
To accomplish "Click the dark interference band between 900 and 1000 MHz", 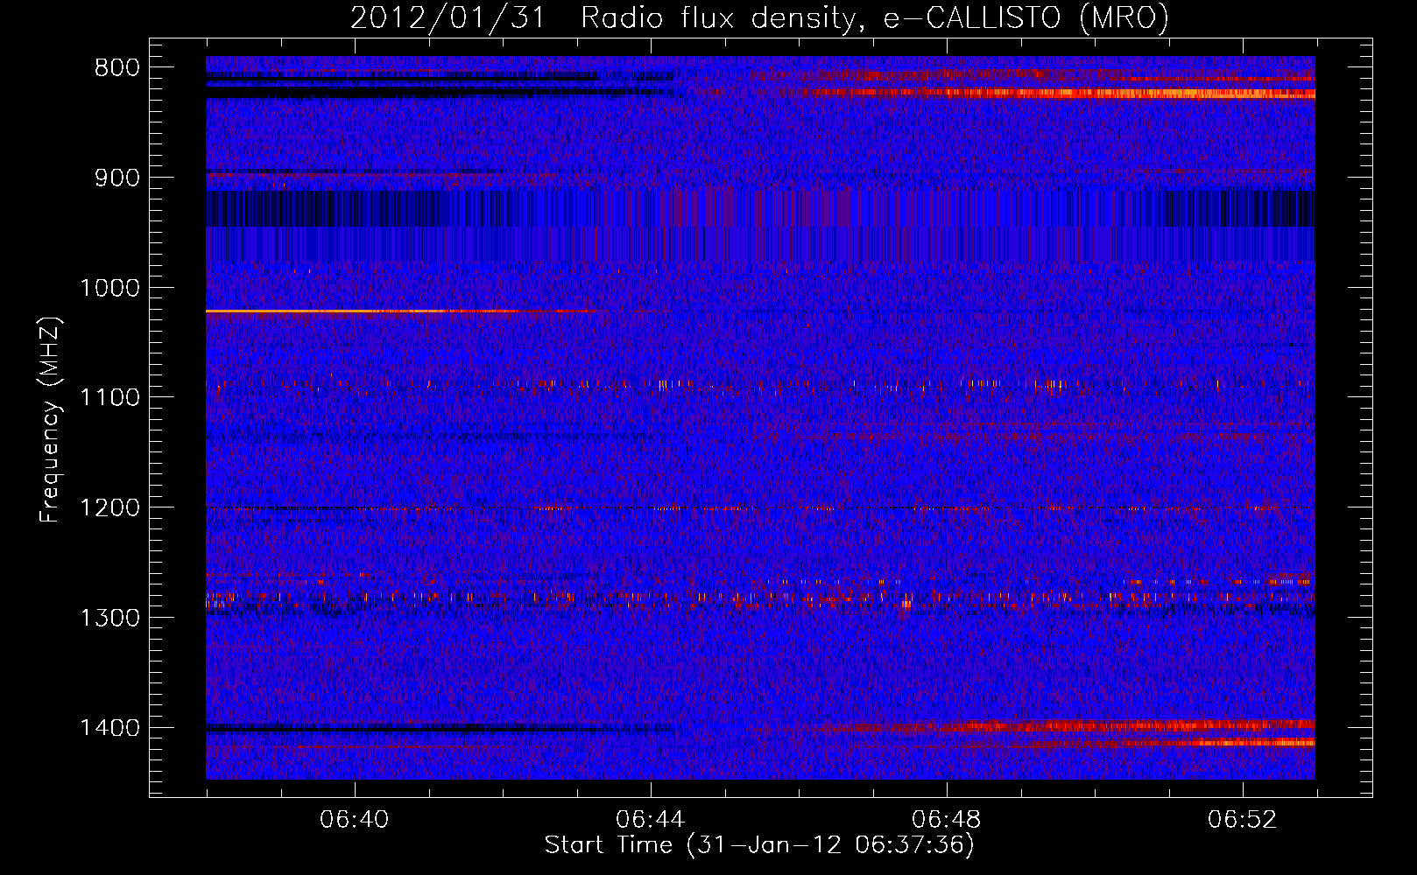I will pos(760,209).
